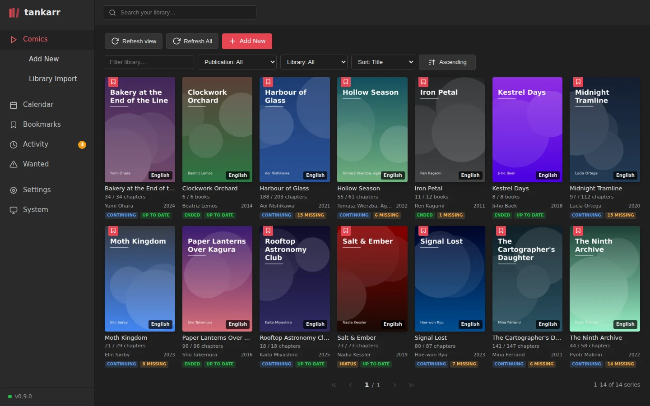650x406 pixels.
Task: Click the System monitor icon
Action: click(14, 210)
